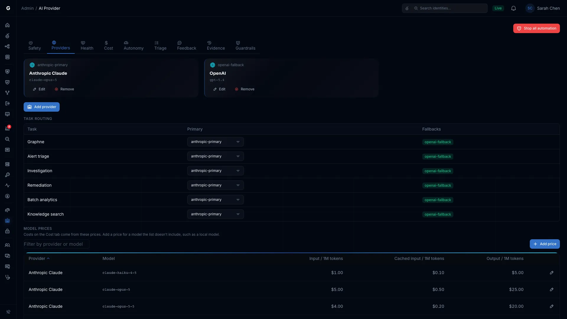The height and width of the screenshot is (319, 567).
Task: Click the highlighted robot icon in the sidebar
Action: (x=7, y=221)
